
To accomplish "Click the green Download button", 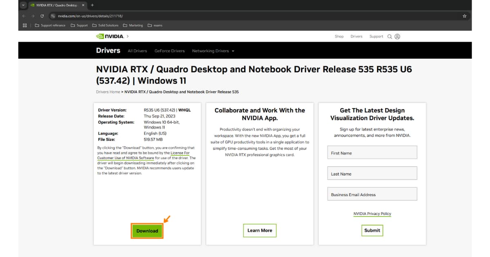I will [147, 231].
